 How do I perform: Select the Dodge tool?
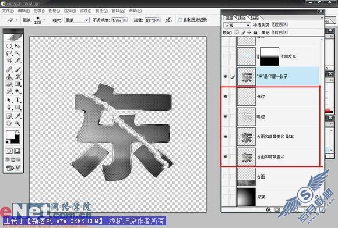(x=17, y=91)
